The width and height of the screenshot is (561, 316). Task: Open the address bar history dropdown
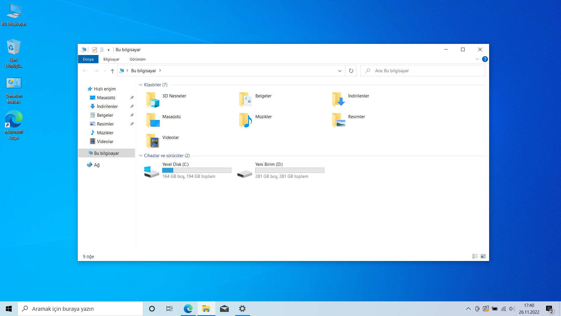tap(340, 71)
